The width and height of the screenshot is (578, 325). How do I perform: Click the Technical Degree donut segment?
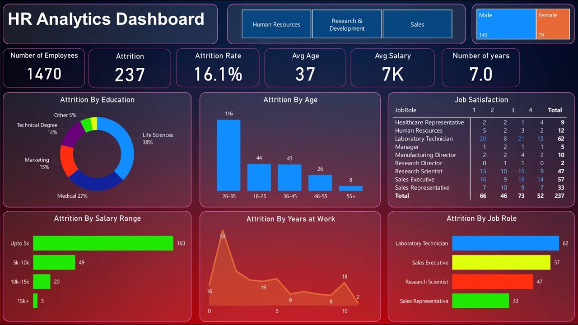click(72, 134)
